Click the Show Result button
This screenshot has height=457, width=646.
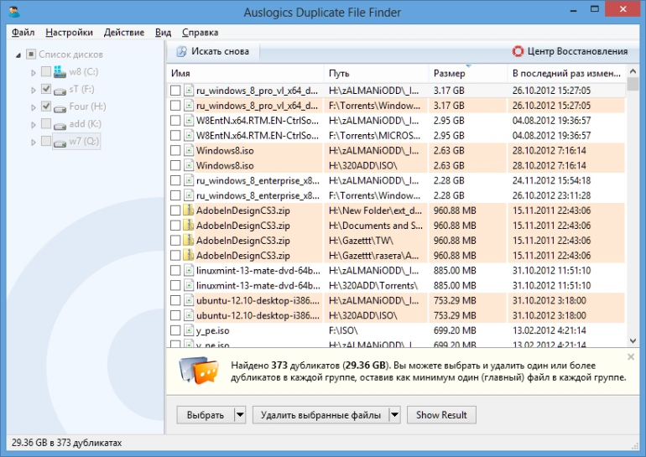(x=441, y=414)
